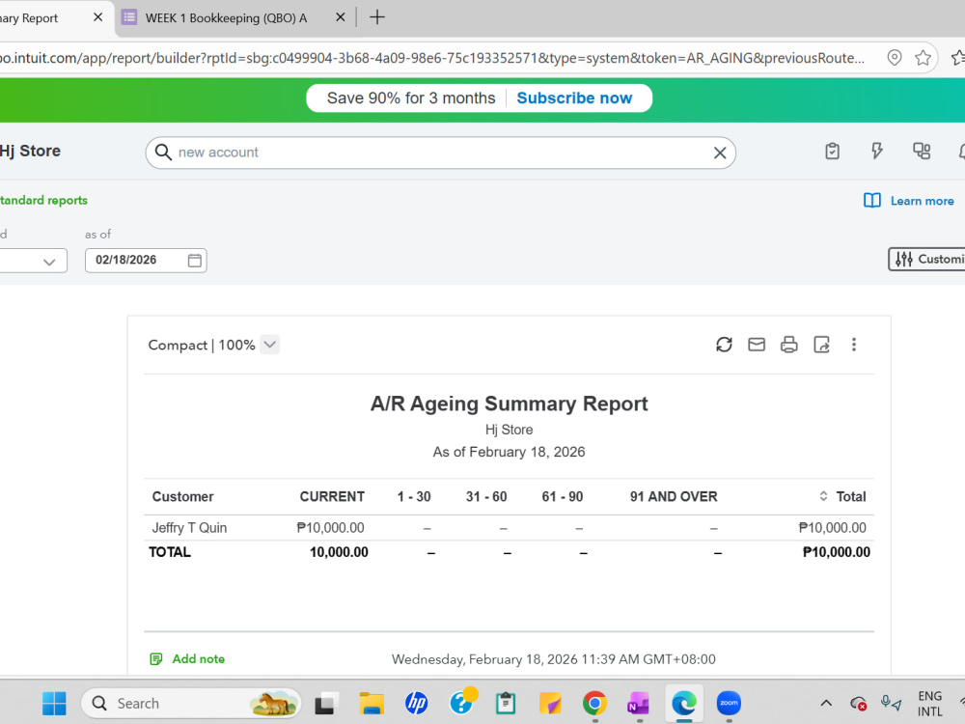Click the Customer column header
This screenshot has width=965, height=724.
tap(182, 496)
